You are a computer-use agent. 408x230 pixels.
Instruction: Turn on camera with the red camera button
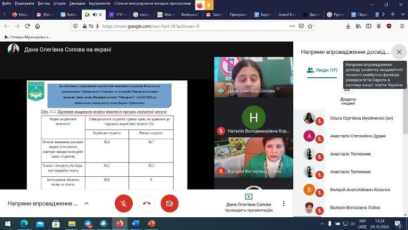(x=169, y=203)
